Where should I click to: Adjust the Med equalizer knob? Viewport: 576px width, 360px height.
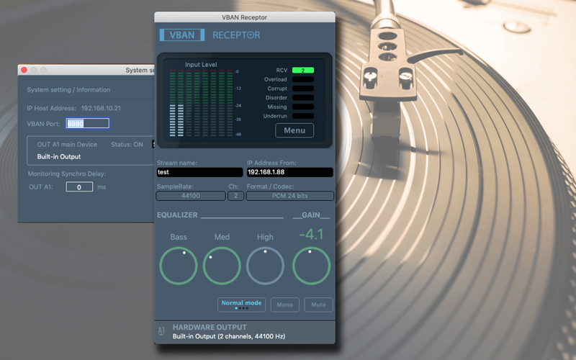(x=222, y=266)
